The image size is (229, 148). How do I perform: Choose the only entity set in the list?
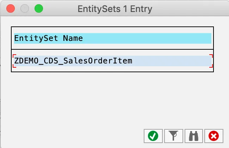coord(73,61)
